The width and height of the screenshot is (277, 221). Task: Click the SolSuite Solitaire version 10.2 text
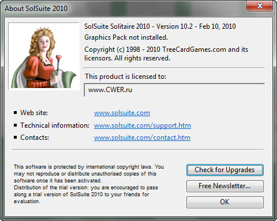click(160, 26)
